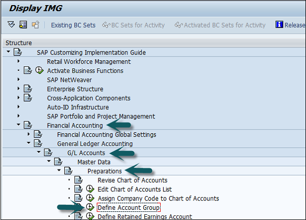Click the execute icon for Assign Company Code
Image resolution: width=306 pixels, height=220 pixels.
(90, 198)
